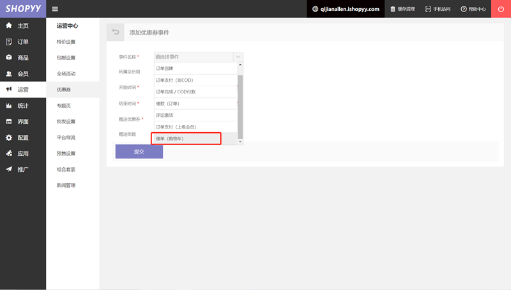This screenshot has width=511, height=290.
Task: Open 配置 settings gear icon
Action: (x=9, y=137)
